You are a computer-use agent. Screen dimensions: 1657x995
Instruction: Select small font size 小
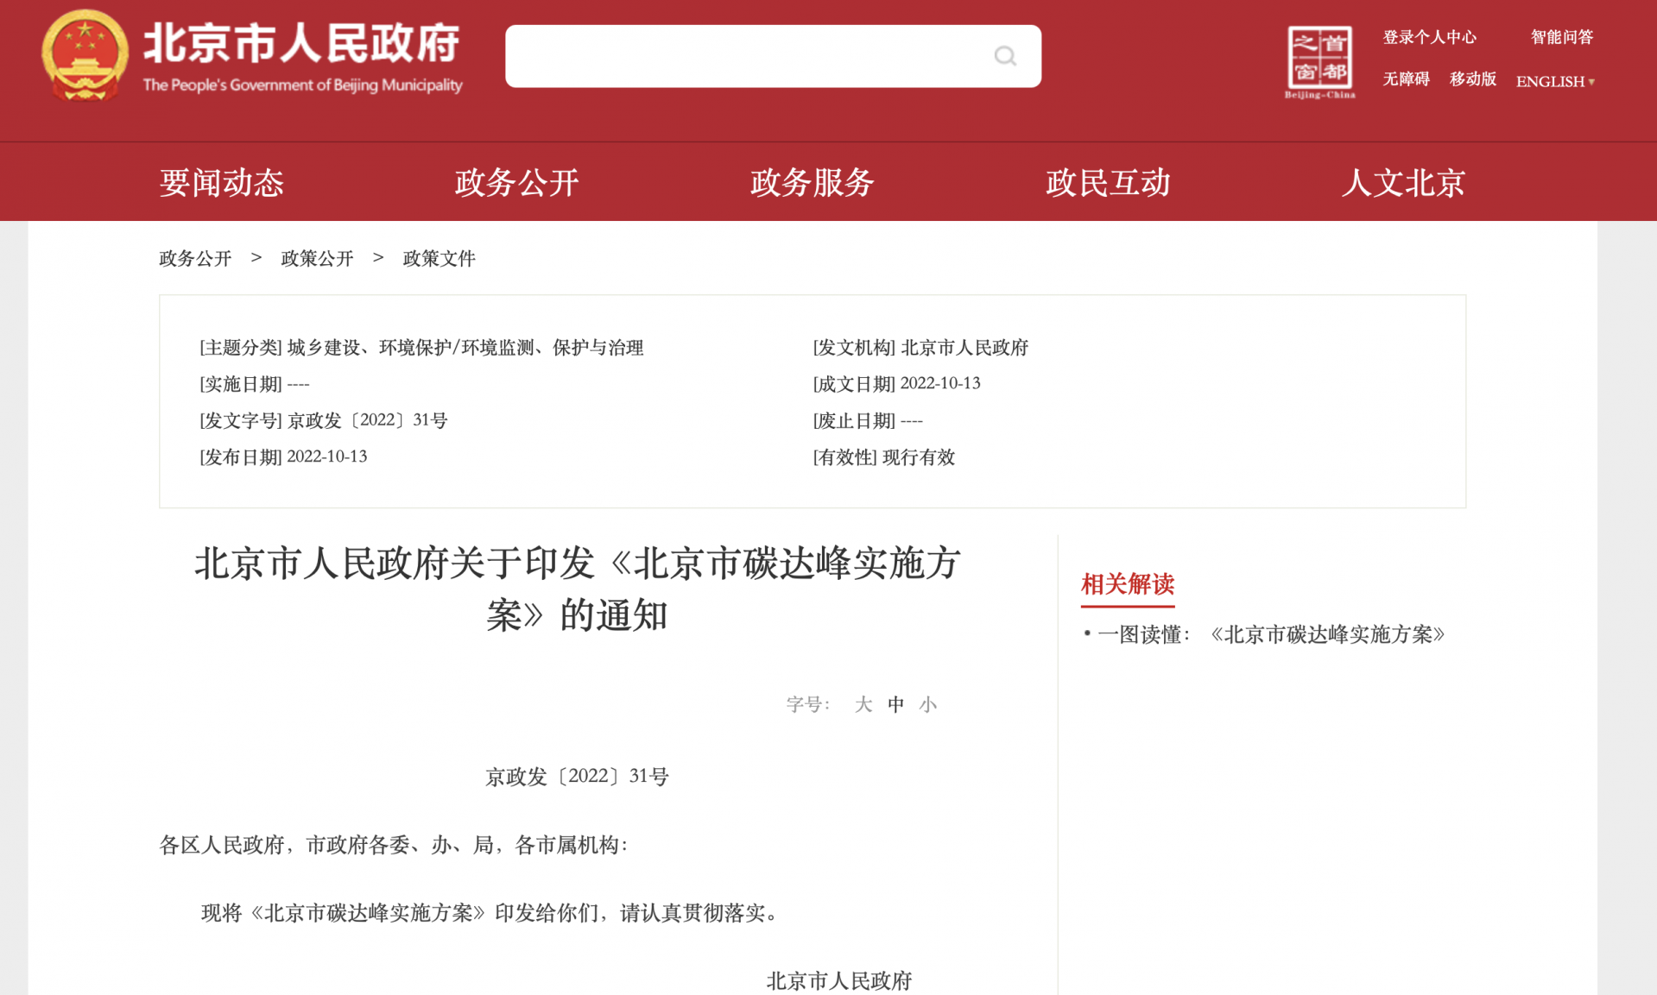pyautogui.click(x=928, y=704)
